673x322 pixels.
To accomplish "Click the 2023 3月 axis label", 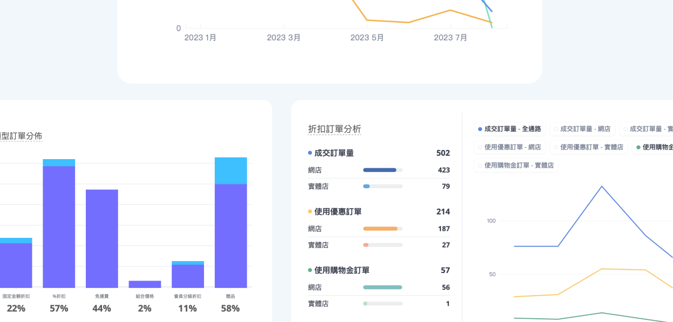I will pyautogui.click(x=284, y=38).
